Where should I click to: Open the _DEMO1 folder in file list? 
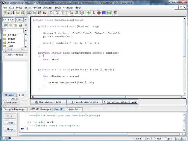click(x=10, y=42)
